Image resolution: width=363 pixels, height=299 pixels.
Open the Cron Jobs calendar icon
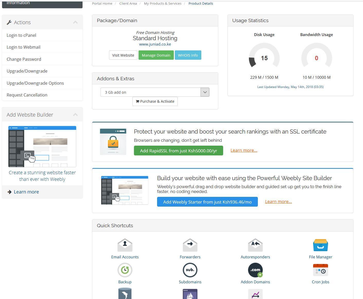[x=320, y=270]
